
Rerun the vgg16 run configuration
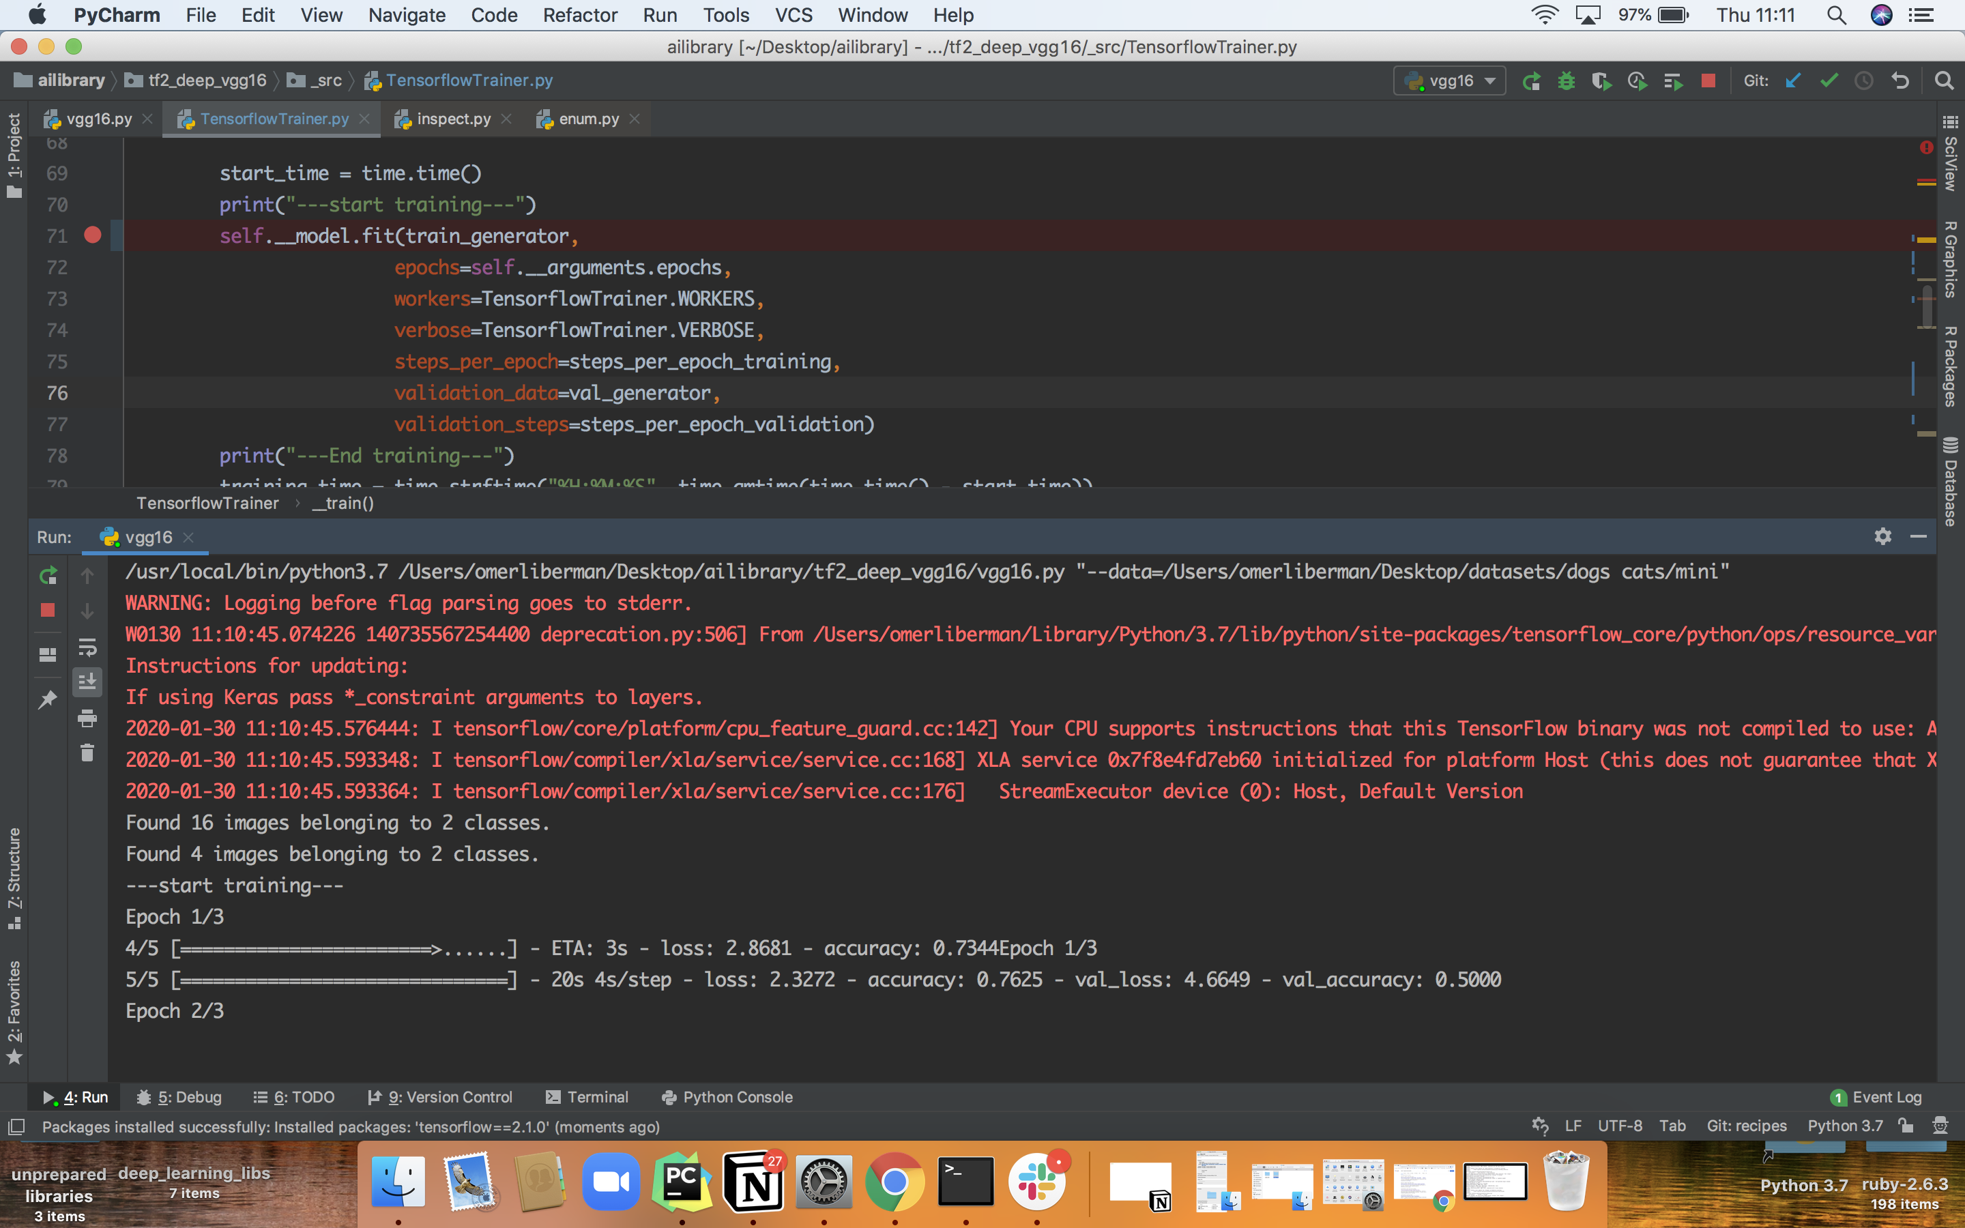(48, 575)
